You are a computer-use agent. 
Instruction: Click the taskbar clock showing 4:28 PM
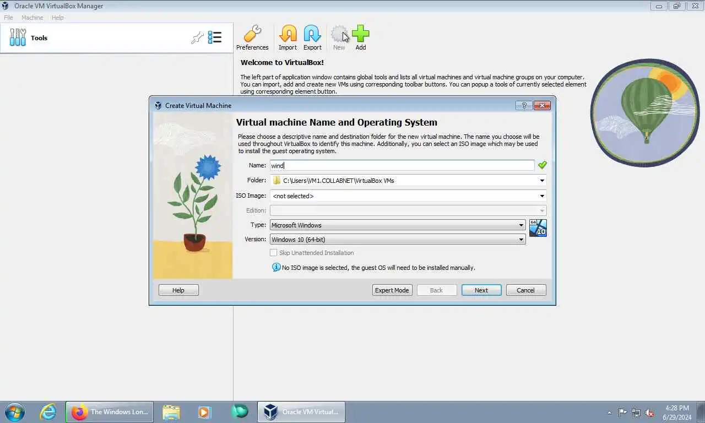click(677, 413)
